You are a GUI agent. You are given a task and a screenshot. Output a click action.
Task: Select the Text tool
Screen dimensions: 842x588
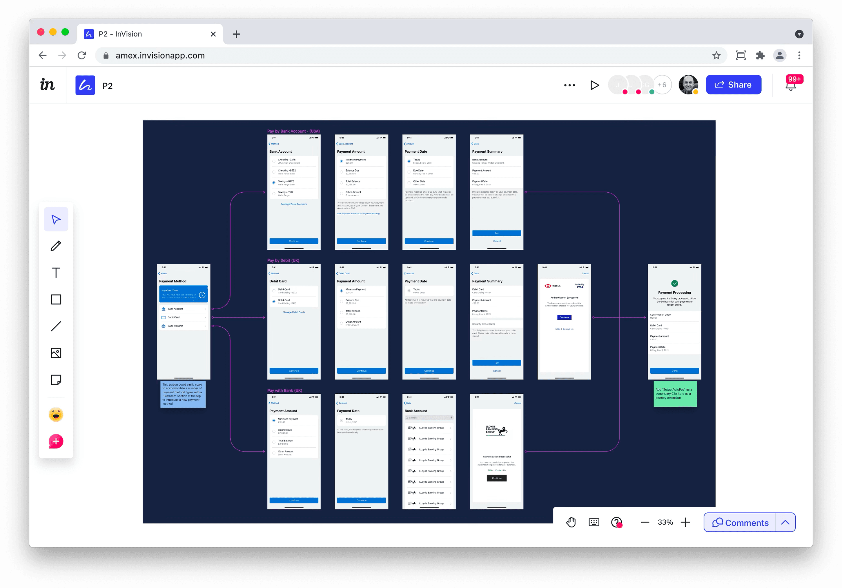click(56, 273)
